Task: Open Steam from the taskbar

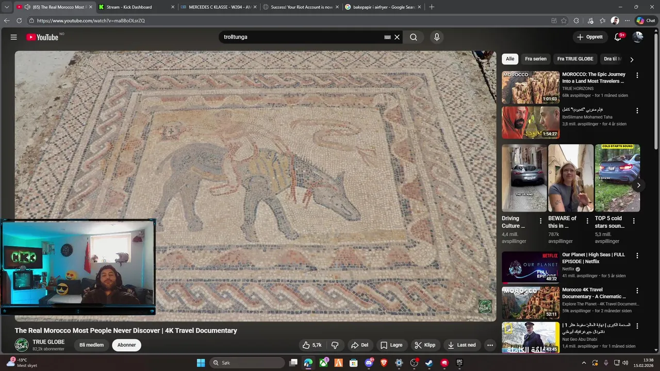Action: (429, 363)
